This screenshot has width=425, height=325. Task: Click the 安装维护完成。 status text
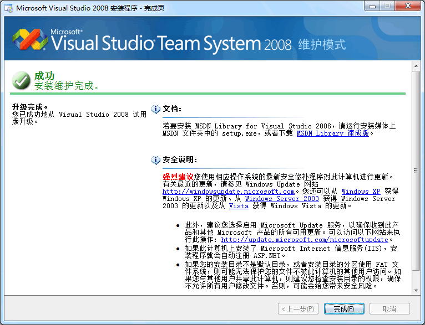pos(67,86)
